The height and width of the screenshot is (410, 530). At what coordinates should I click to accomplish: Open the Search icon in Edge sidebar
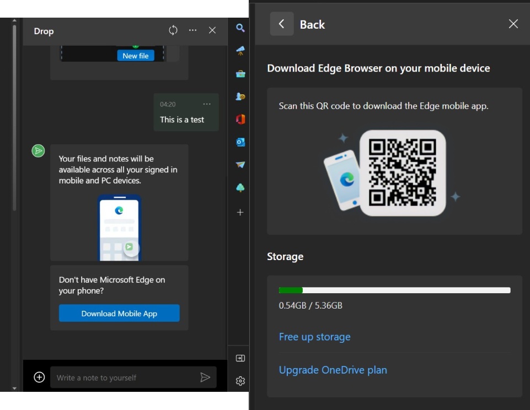coord(240,28)
